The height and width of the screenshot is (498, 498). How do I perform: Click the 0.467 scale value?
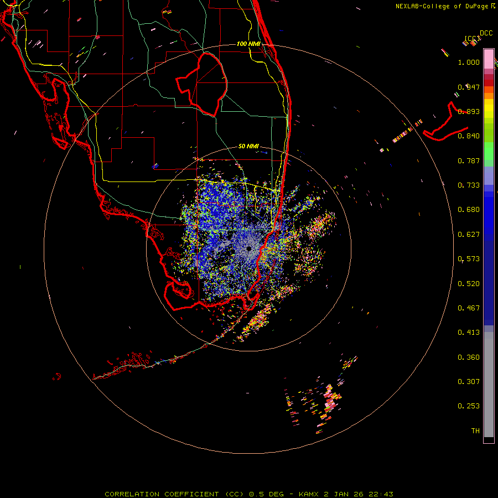(469, 308)
